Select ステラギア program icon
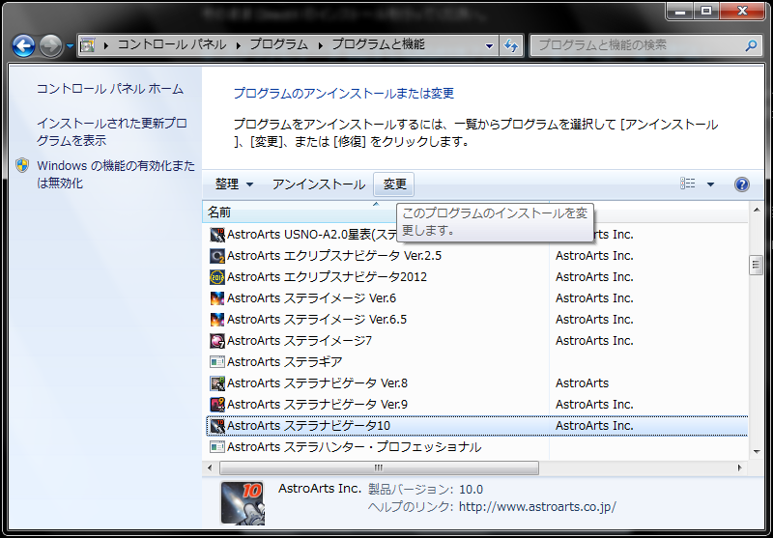Viewport: 773px width, 538px height. click(x=217, y=362)
